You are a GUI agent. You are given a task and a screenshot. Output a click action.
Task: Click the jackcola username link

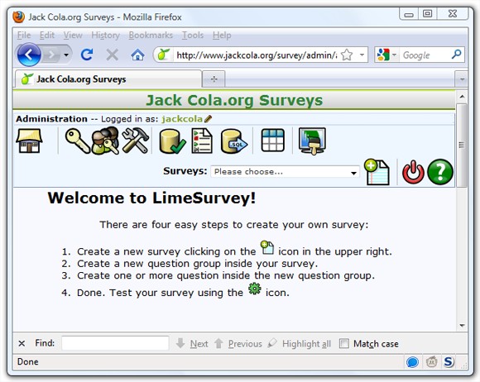(182, 119)
